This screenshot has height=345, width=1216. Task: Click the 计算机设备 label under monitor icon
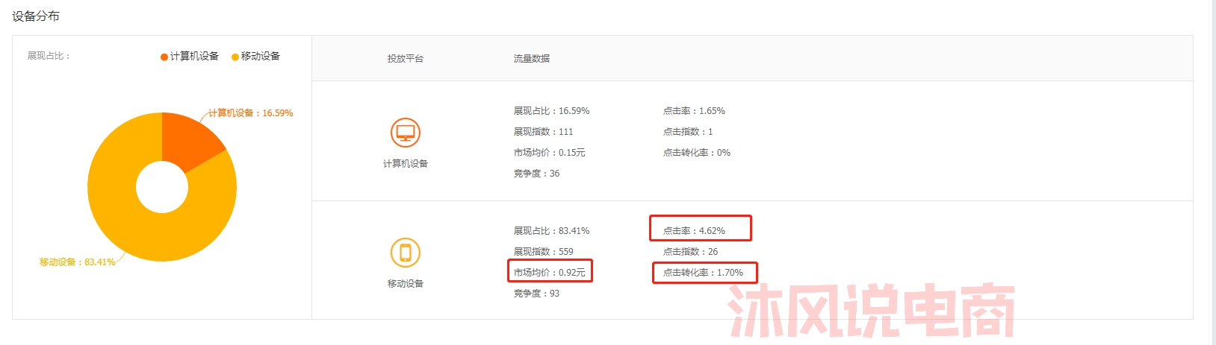coord(406,164)
